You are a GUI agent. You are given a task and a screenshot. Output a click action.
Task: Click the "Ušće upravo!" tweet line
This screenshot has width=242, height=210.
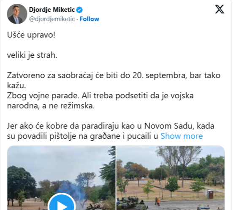tap(31, 35)
